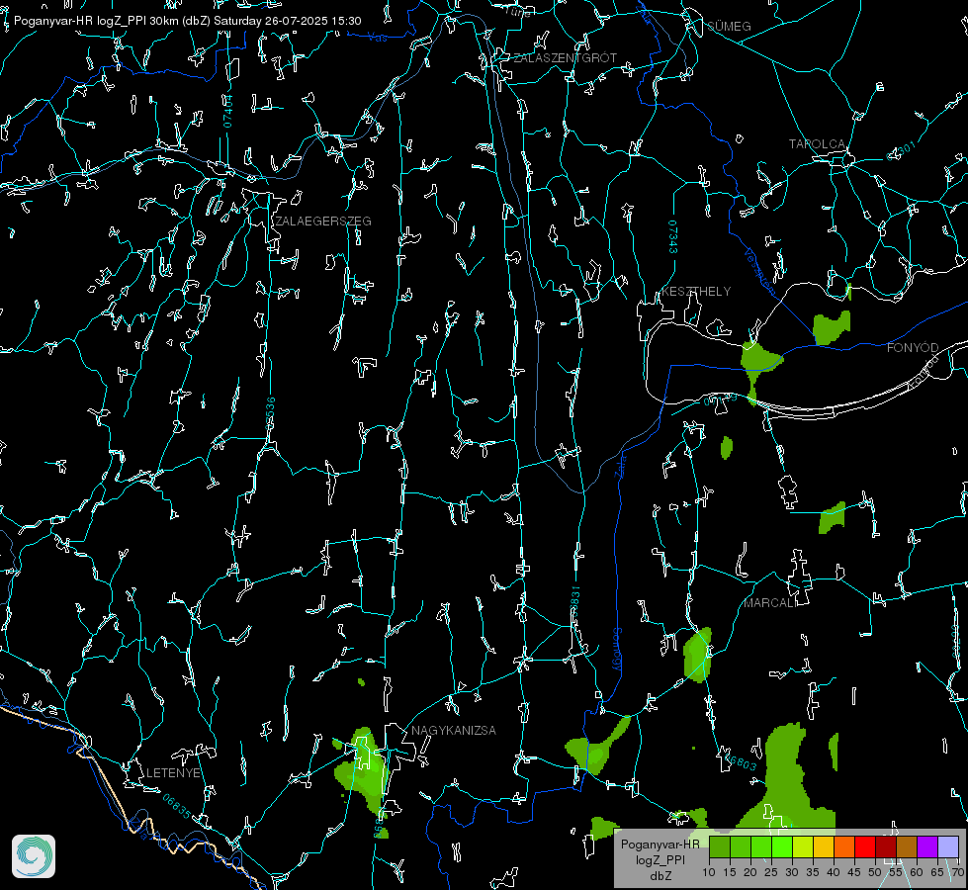
Task: Click the legend scale value 40
Action: (834, 873)
